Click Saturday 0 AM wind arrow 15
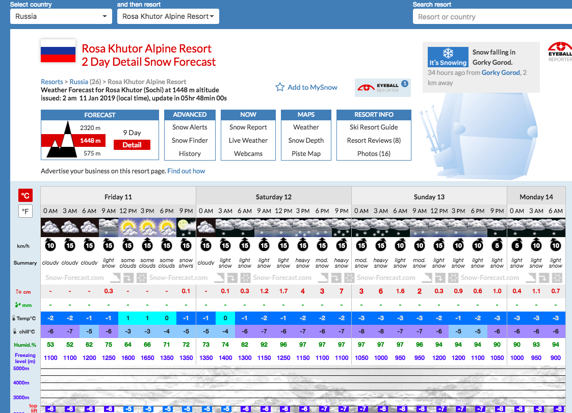The height and width of the screenshot is (413, 572). click(x=206, y=245)
